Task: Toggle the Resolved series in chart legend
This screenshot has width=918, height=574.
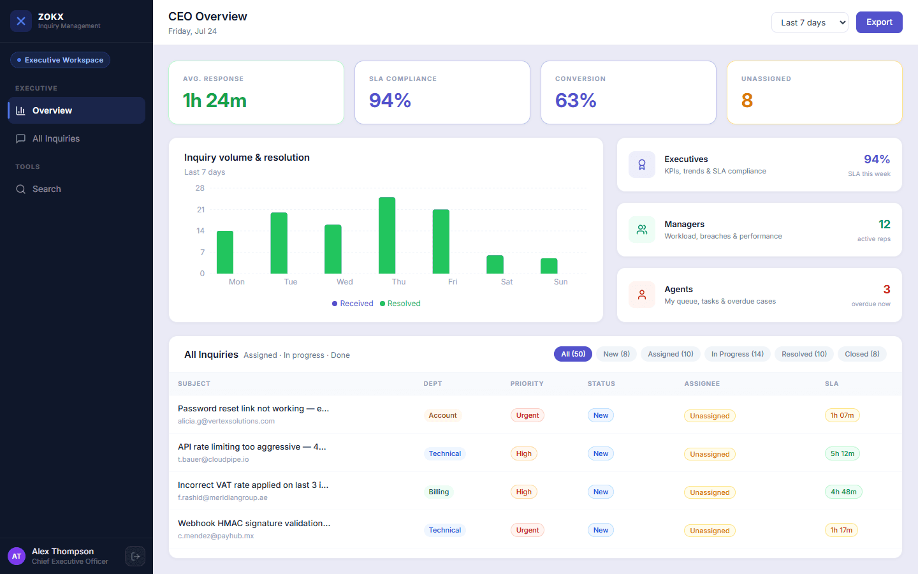Action: [x=400, y=304]
